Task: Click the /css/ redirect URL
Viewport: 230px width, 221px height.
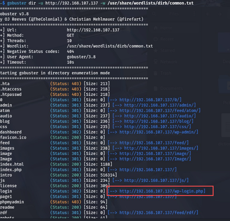Action: (157, 127)
